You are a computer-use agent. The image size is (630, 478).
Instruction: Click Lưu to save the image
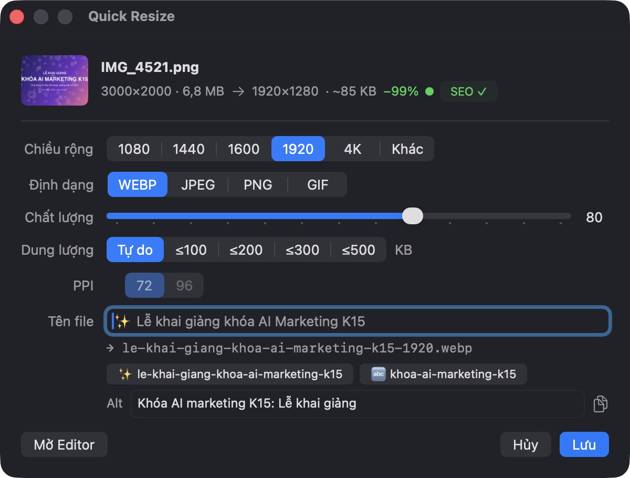coord(584,445)
